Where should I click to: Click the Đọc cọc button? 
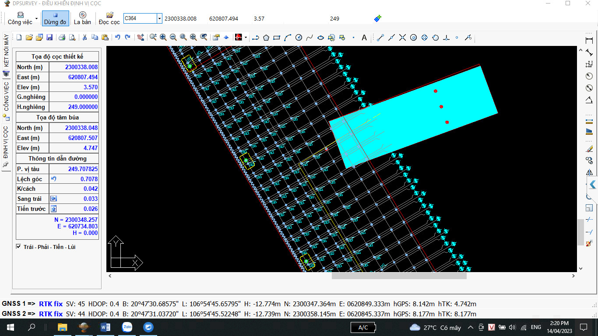click(109, 18)
